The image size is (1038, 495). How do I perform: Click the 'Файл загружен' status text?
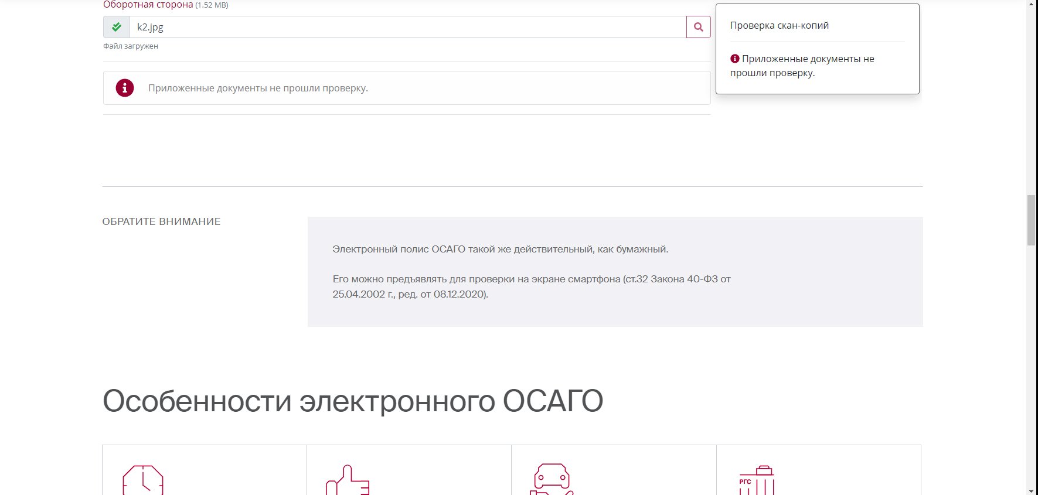131,46
